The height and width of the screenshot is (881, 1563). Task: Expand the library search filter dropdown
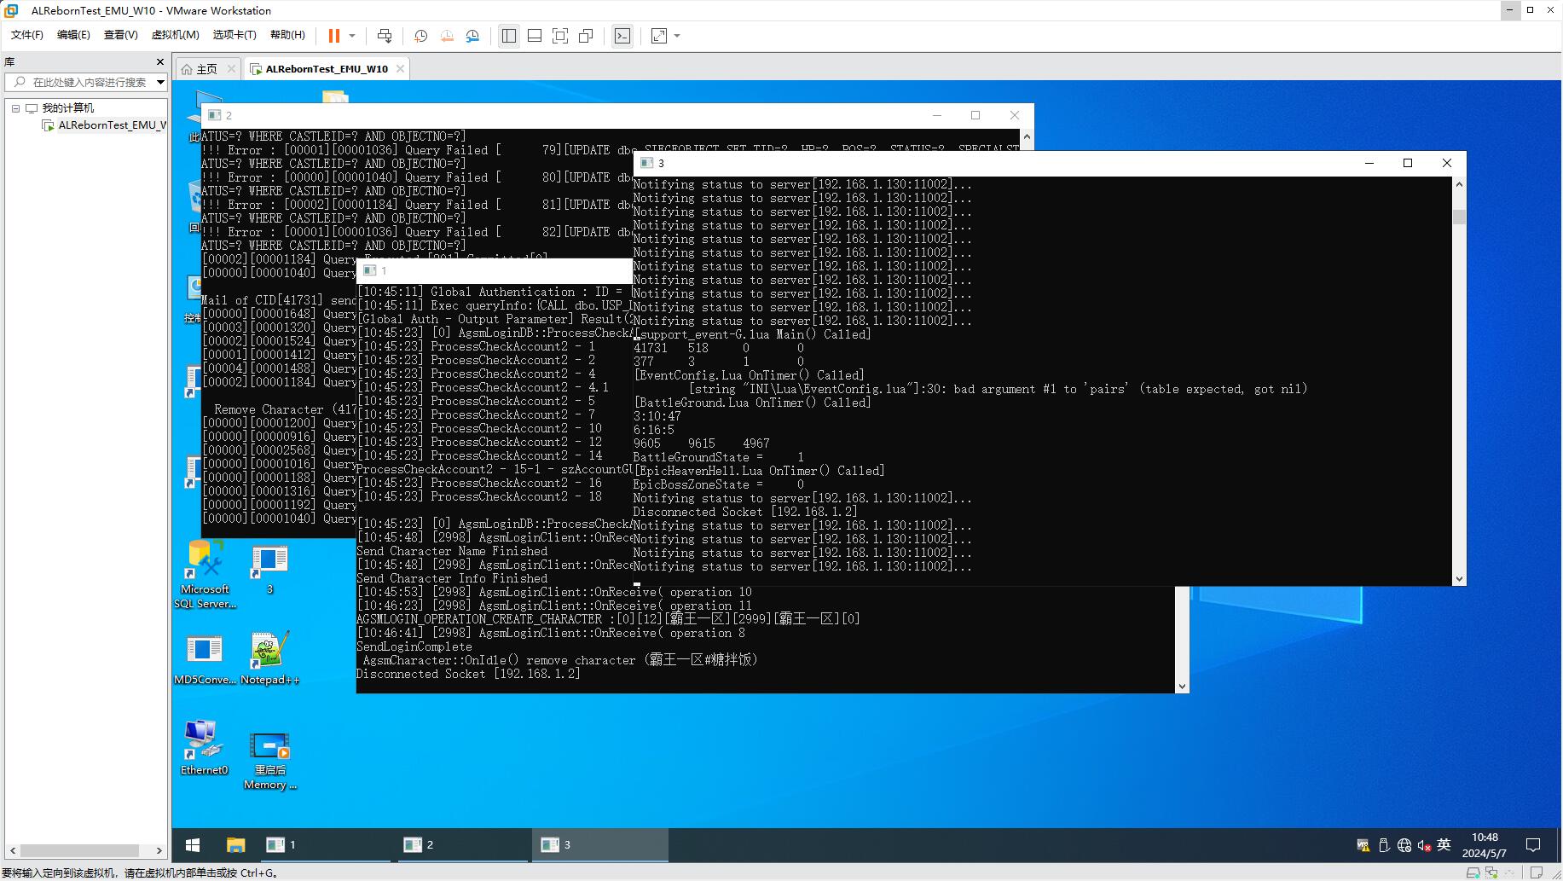pyautogui.click(x=159, y=82)
